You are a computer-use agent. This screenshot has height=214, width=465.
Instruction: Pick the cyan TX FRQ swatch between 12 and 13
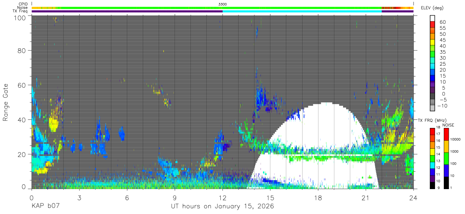[432, 165]
